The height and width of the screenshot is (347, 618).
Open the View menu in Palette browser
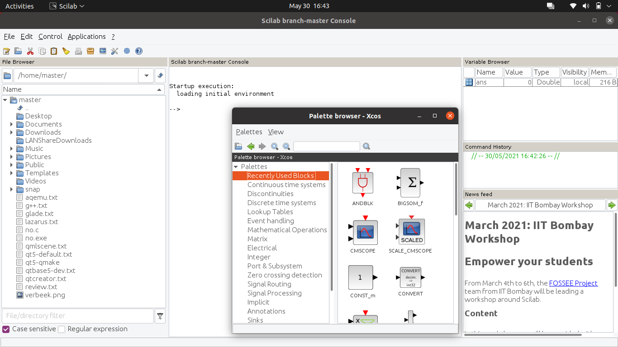point(276,132)
